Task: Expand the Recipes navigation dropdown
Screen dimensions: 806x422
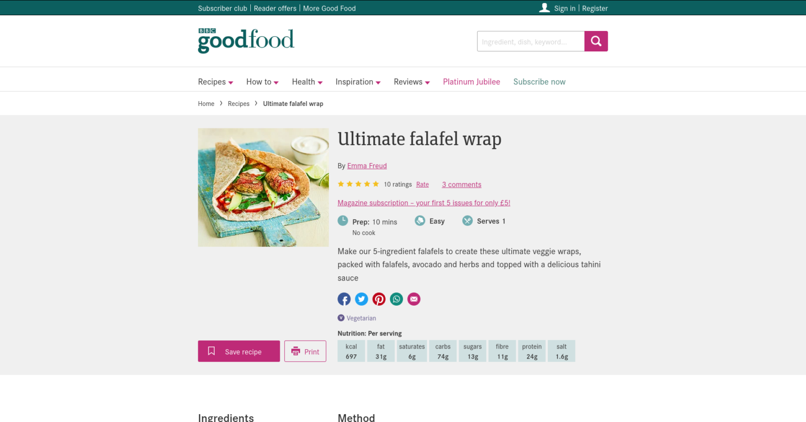Action: tap(215, 82)
